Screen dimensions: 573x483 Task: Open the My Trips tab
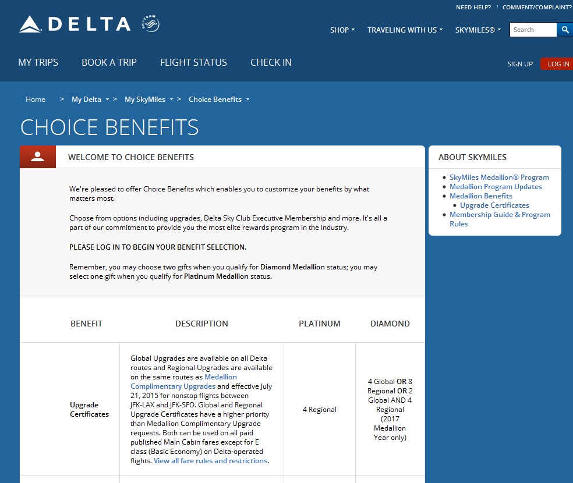coord(38,62)
